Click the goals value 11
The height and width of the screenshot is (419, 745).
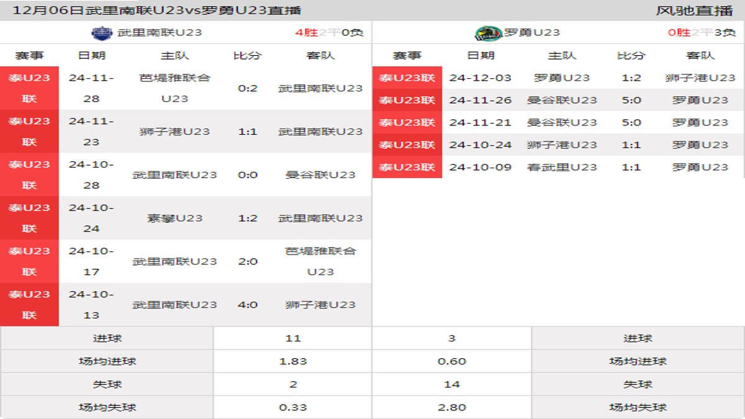pos(293,338)
